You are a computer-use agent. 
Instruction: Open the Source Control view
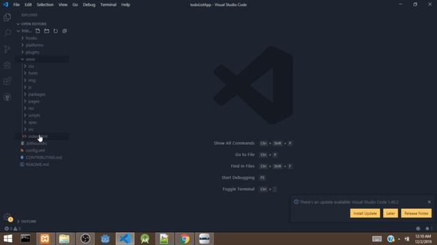[8, 49]
